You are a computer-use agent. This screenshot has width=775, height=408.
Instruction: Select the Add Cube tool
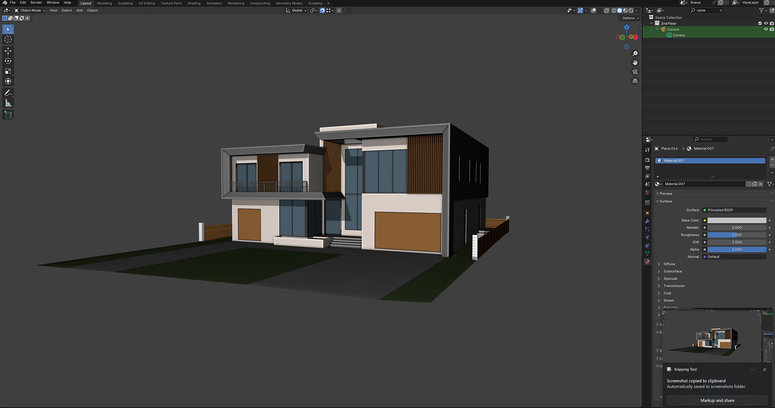click(8, 114)
